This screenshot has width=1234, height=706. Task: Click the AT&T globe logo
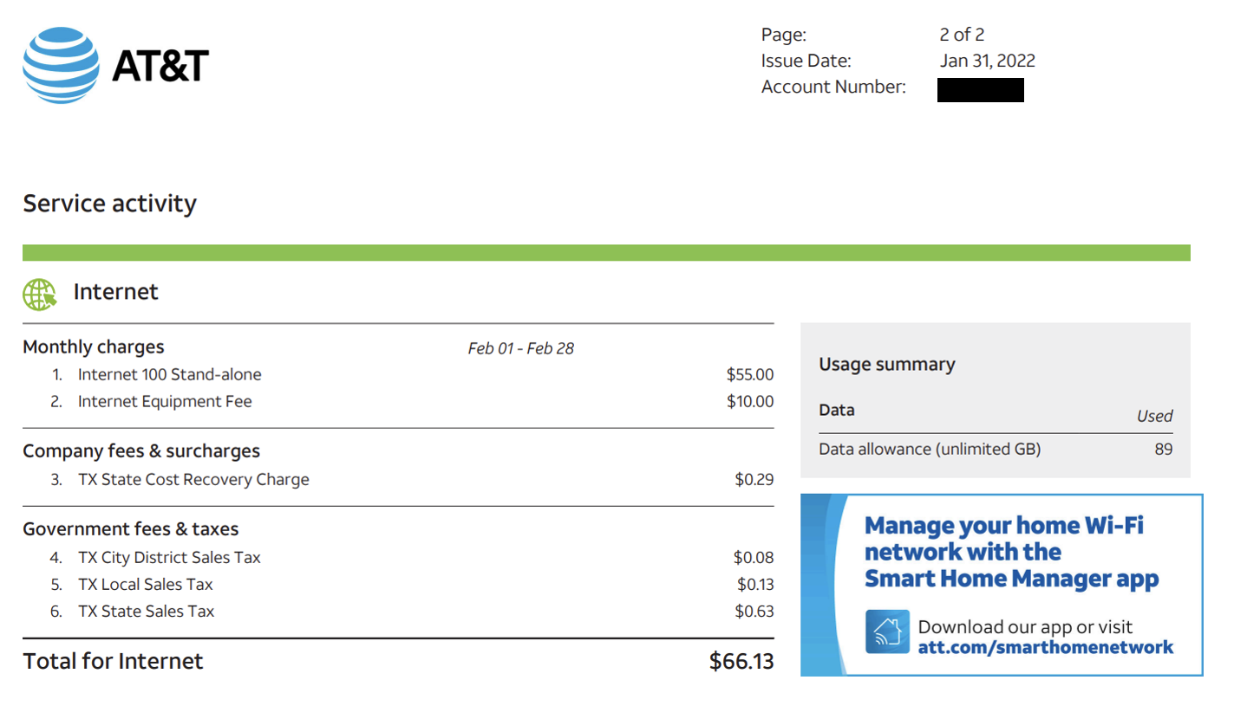click(61, 66)
